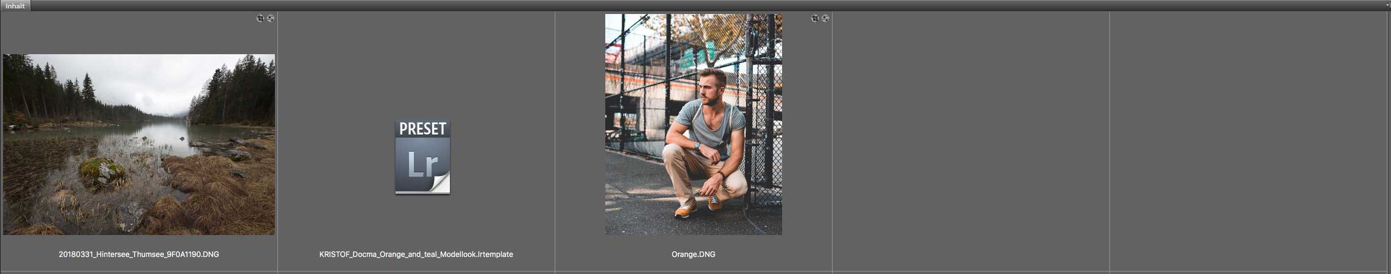The width and height of the screenshot is (1391, 274).
Task: Select the Lightroom PRESET file icon
Action: pos(422,156)
